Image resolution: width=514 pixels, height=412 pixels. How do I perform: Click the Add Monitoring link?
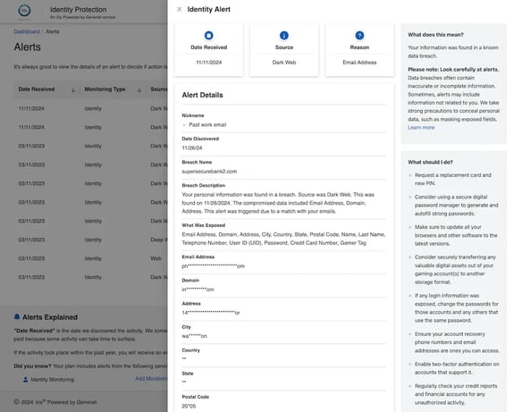(x=151, y=379)
